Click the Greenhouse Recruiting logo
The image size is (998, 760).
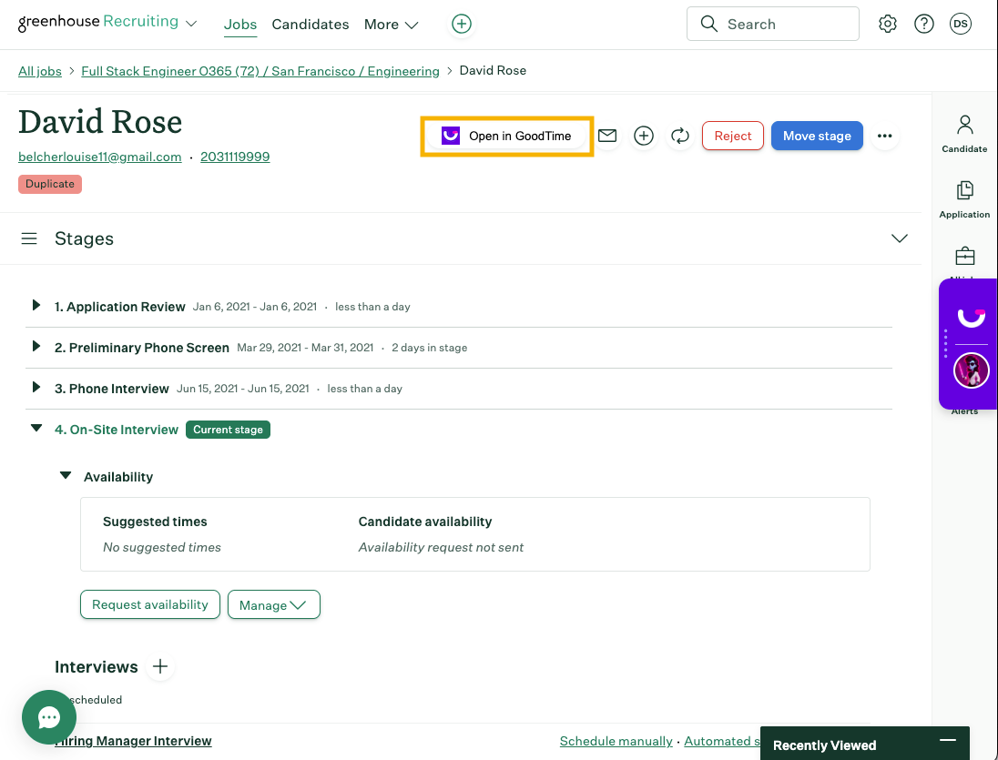coord(98,22)
